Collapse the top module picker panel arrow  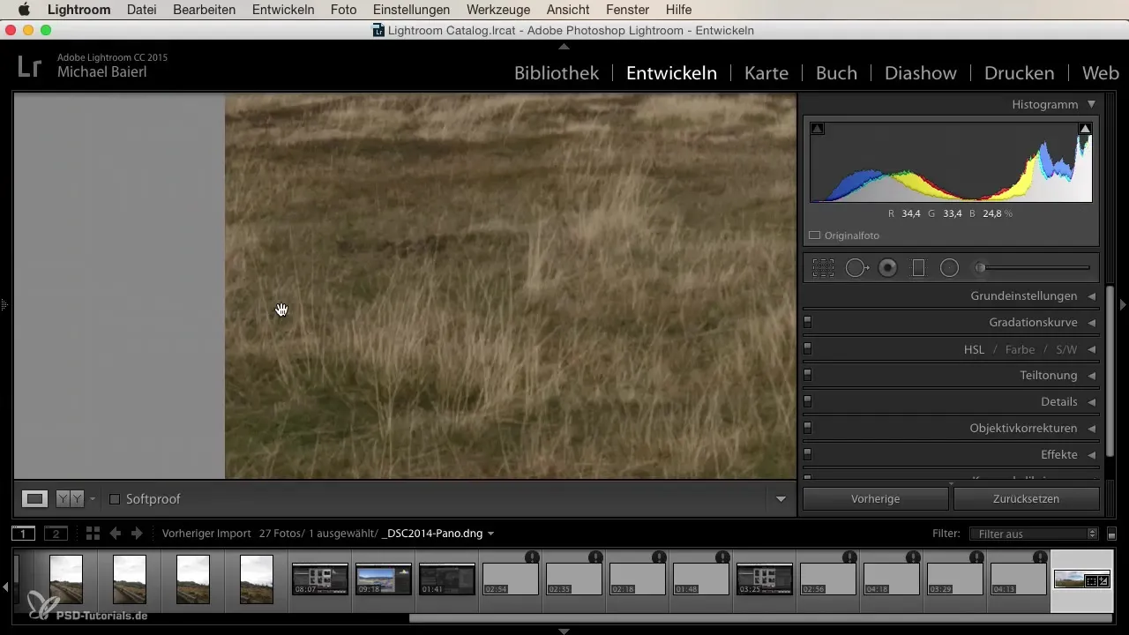pos(564,46)
